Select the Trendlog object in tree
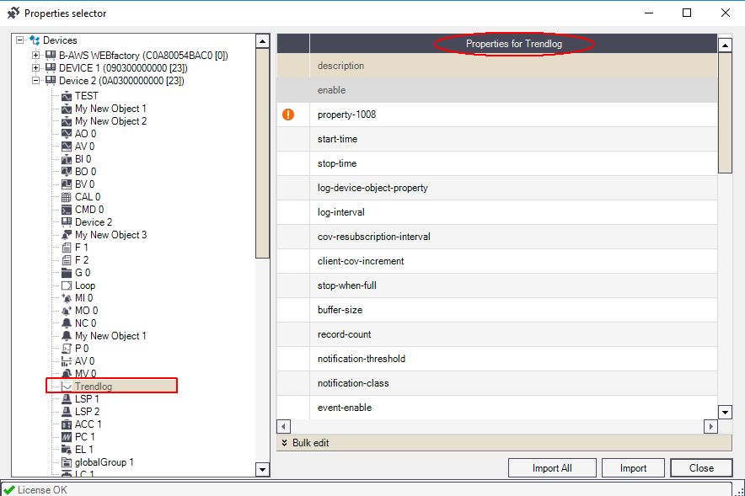This screenshot has height=496, width=745. (93, 387)
